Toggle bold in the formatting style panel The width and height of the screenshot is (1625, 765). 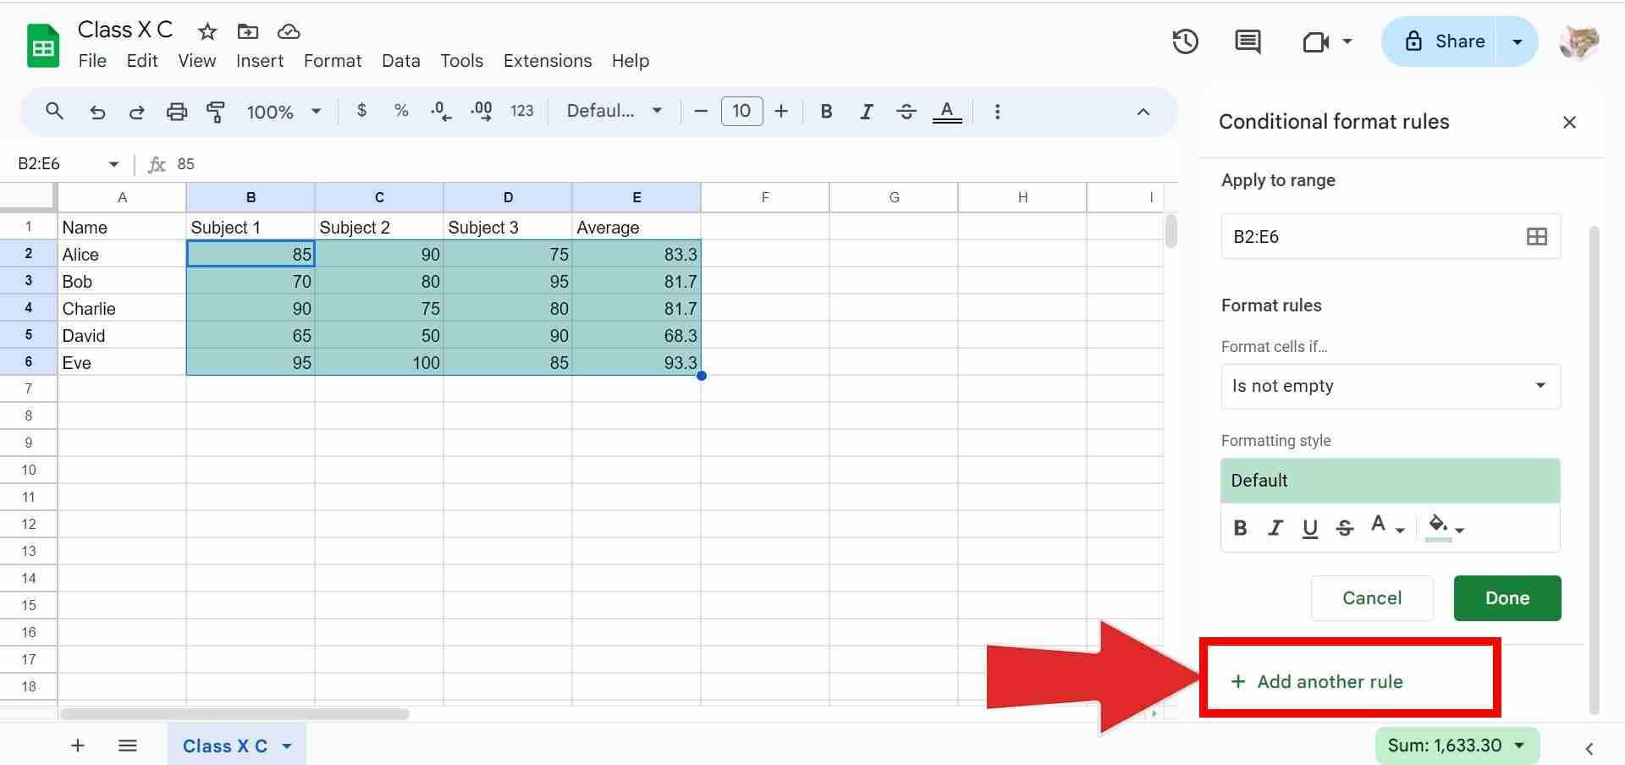click(1240, 527)
